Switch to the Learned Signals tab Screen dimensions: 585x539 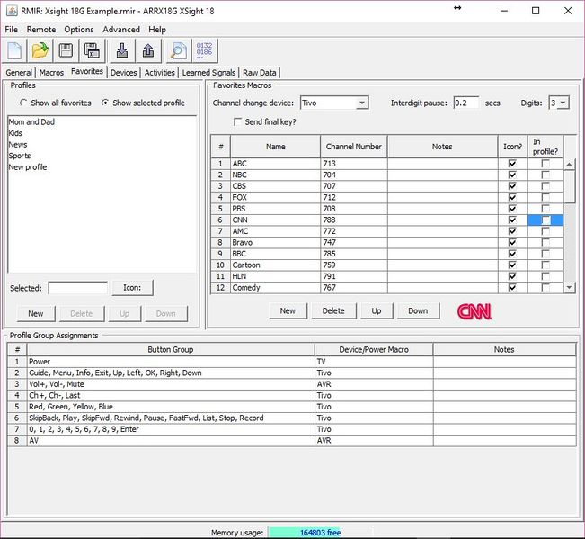208,73
